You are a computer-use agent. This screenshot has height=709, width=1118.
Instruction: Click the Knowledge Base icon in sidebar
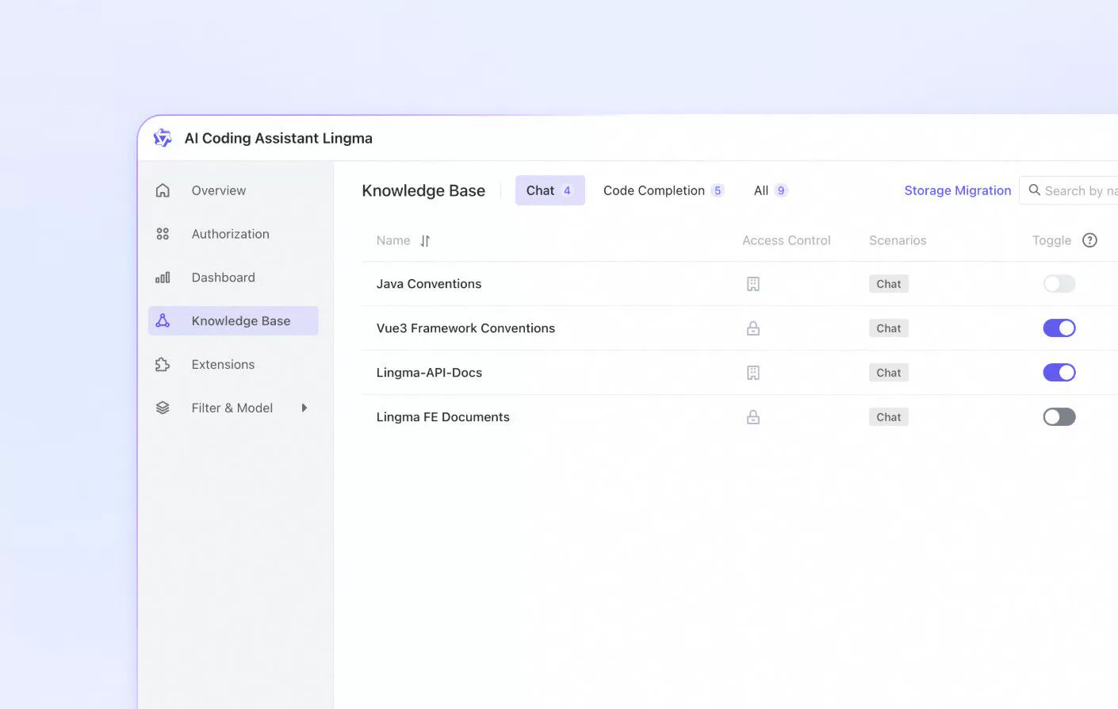pyautogui.click(x=163, y=320)
